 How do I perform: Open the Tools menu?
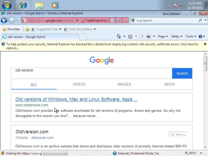[x=191, y=36]
